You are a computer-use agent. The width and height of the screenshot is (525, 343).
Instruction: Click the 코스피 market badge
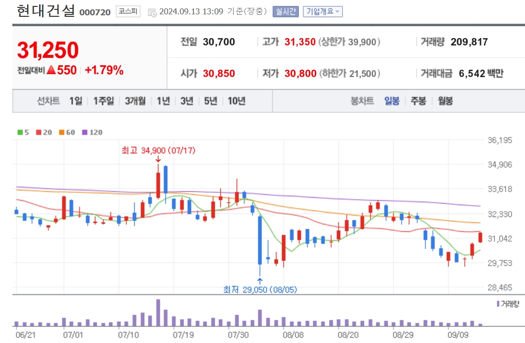point(128,11)
